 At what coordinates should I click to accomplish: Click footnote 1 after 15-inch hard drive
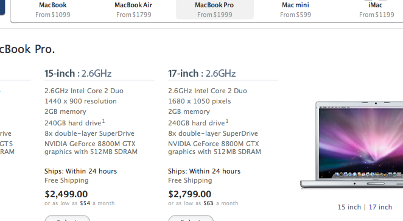point(103,121)
